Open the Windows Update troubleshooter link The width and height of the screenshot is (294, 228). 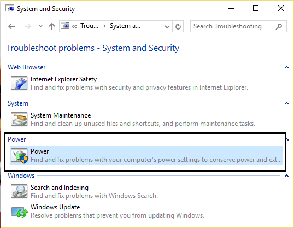(55, 207)
